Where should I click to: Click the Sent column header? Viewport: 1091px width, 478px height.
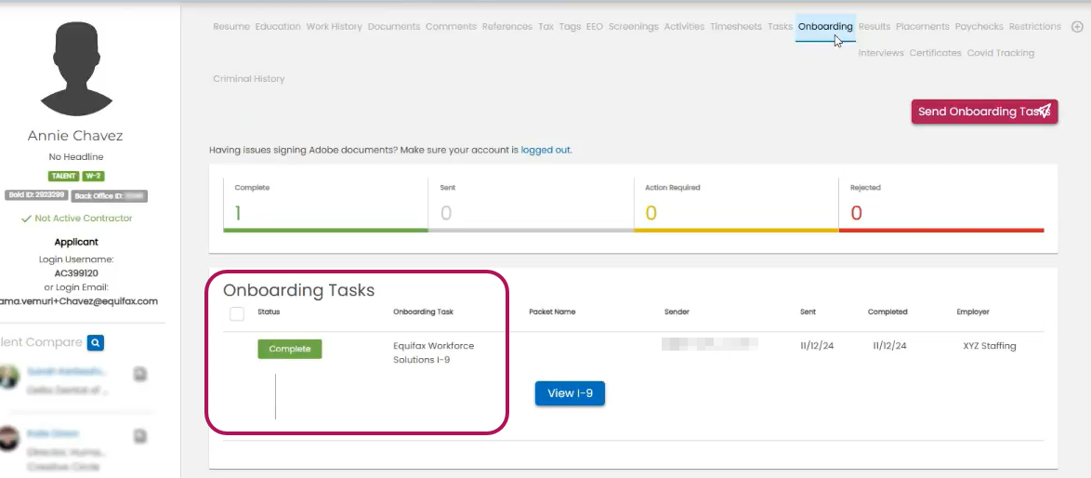[x=808, y=312]
